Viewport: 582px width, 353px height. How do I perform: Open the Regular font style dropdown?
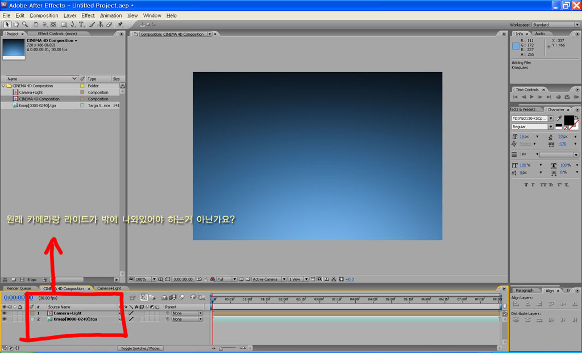click(x=532, y=127)
